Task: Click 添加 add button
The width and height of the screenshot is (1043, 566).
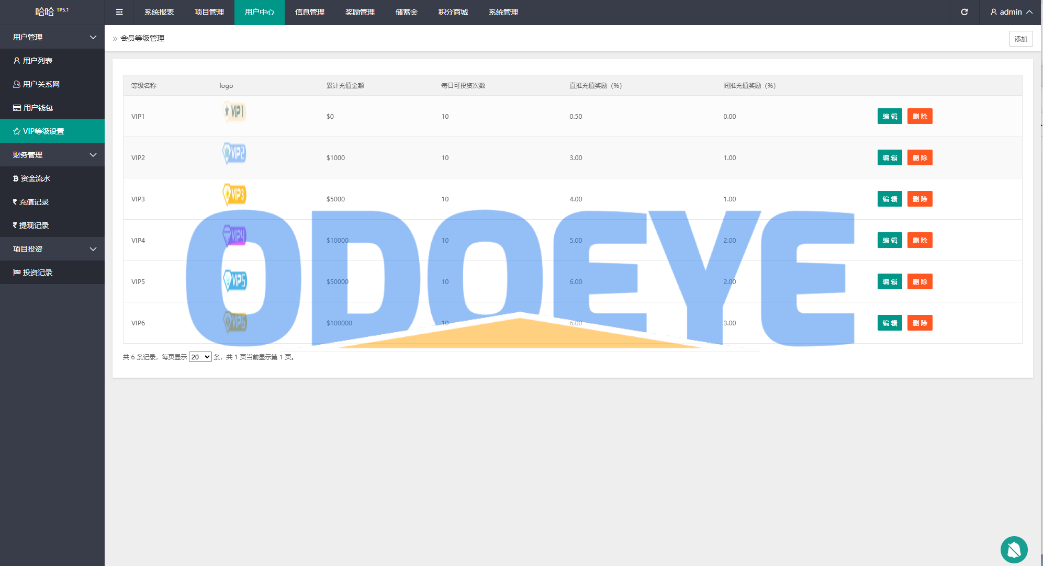Action: point(1020,39)
